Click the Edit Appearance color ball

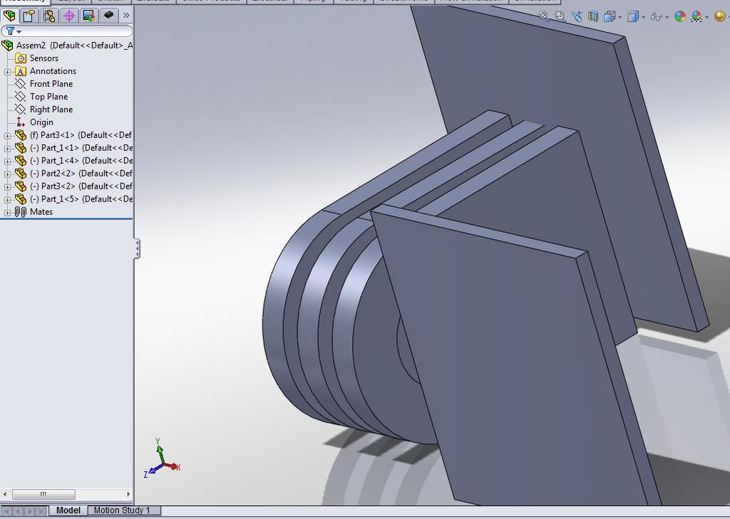tap(680, 17)
